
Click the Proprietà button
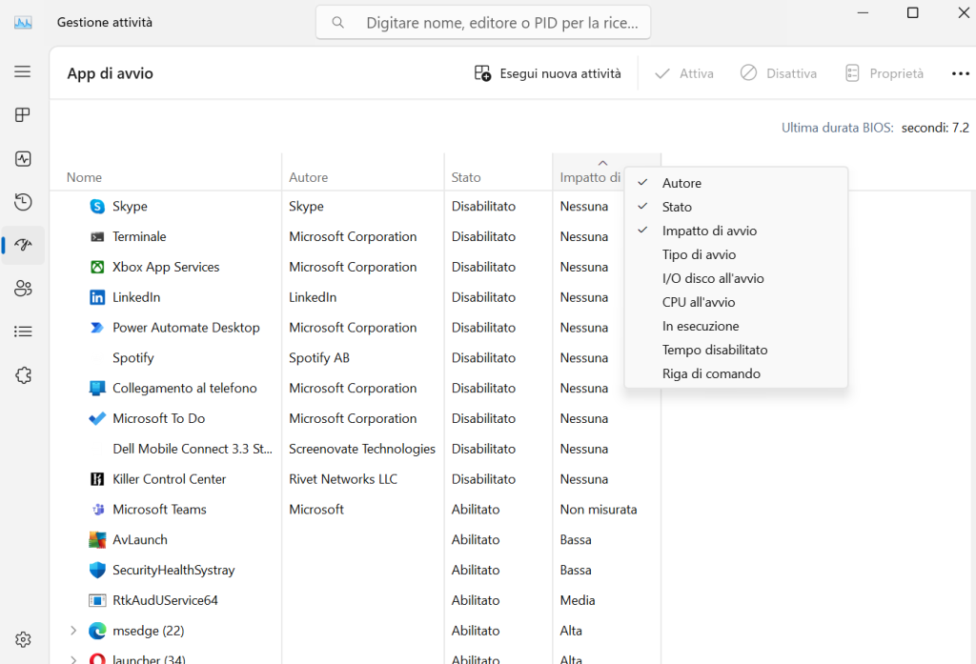point(884,73)
